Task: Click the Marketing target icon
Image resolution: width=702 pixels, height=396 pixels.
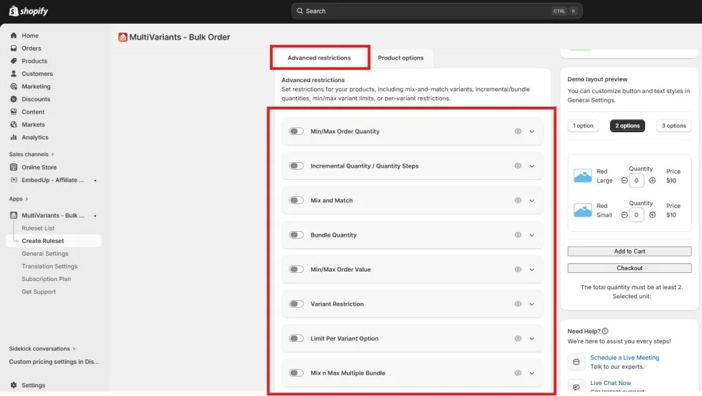Action: click(14, 86)
